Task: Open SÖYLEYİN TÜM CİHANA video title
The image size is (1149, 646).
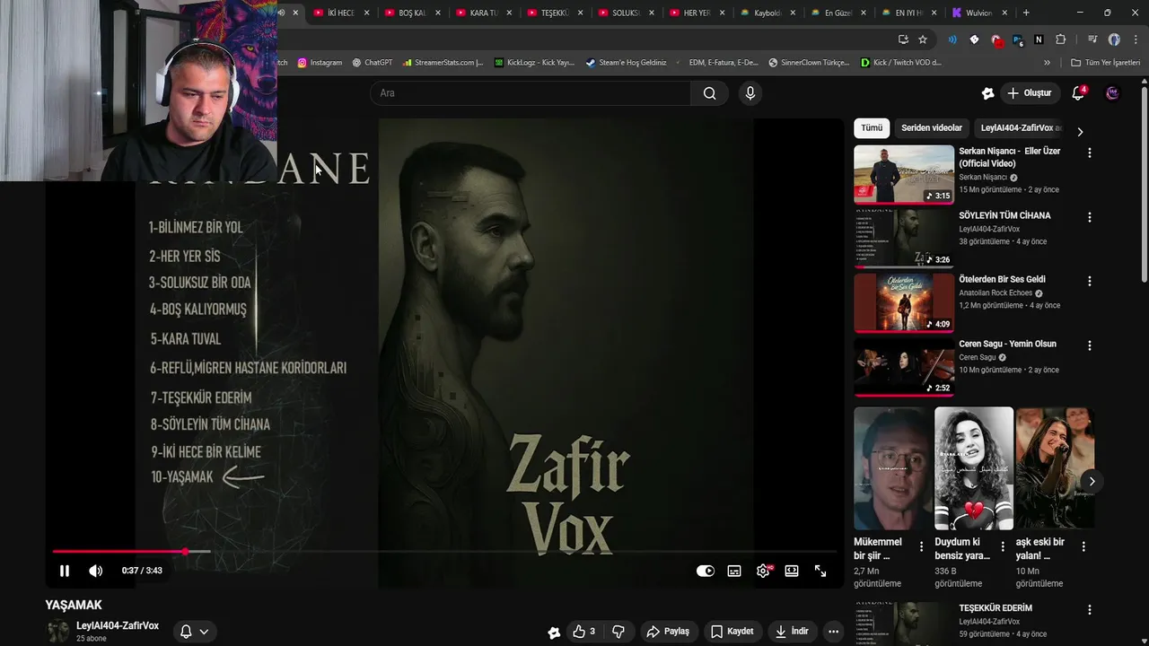Action: point(1004,215)
